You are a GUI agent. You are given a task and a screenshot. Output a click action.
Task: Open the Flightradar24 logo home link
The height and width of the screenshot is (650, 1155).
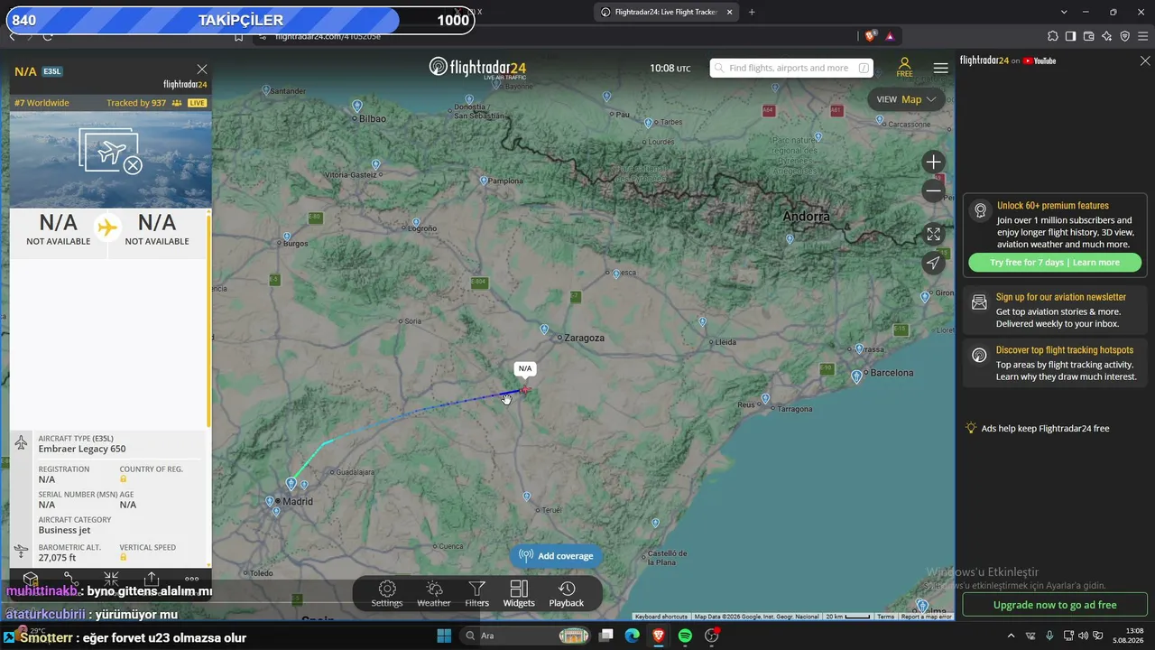pos(477,68)
